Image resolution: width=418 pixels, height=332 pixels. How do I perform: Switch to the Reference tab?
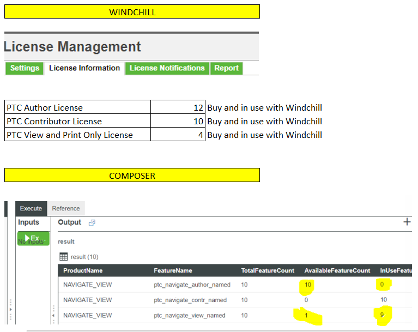[x=66, y=209]
